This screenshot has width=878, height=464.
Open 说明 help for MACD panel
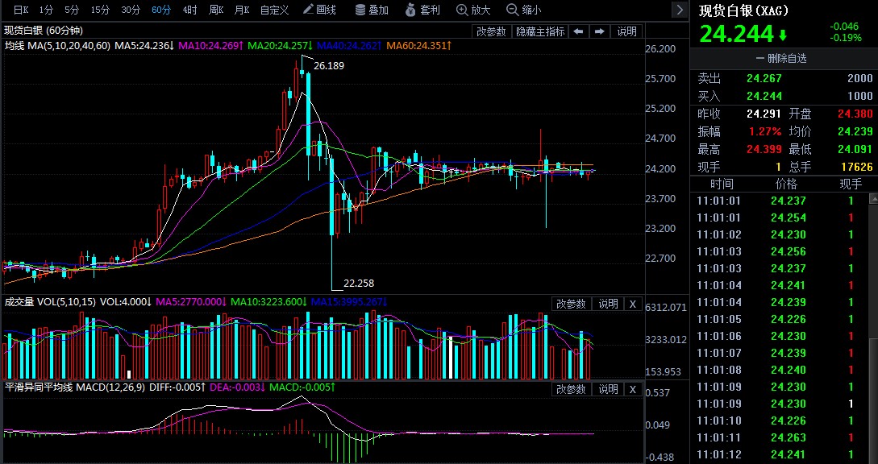point(608,389)
